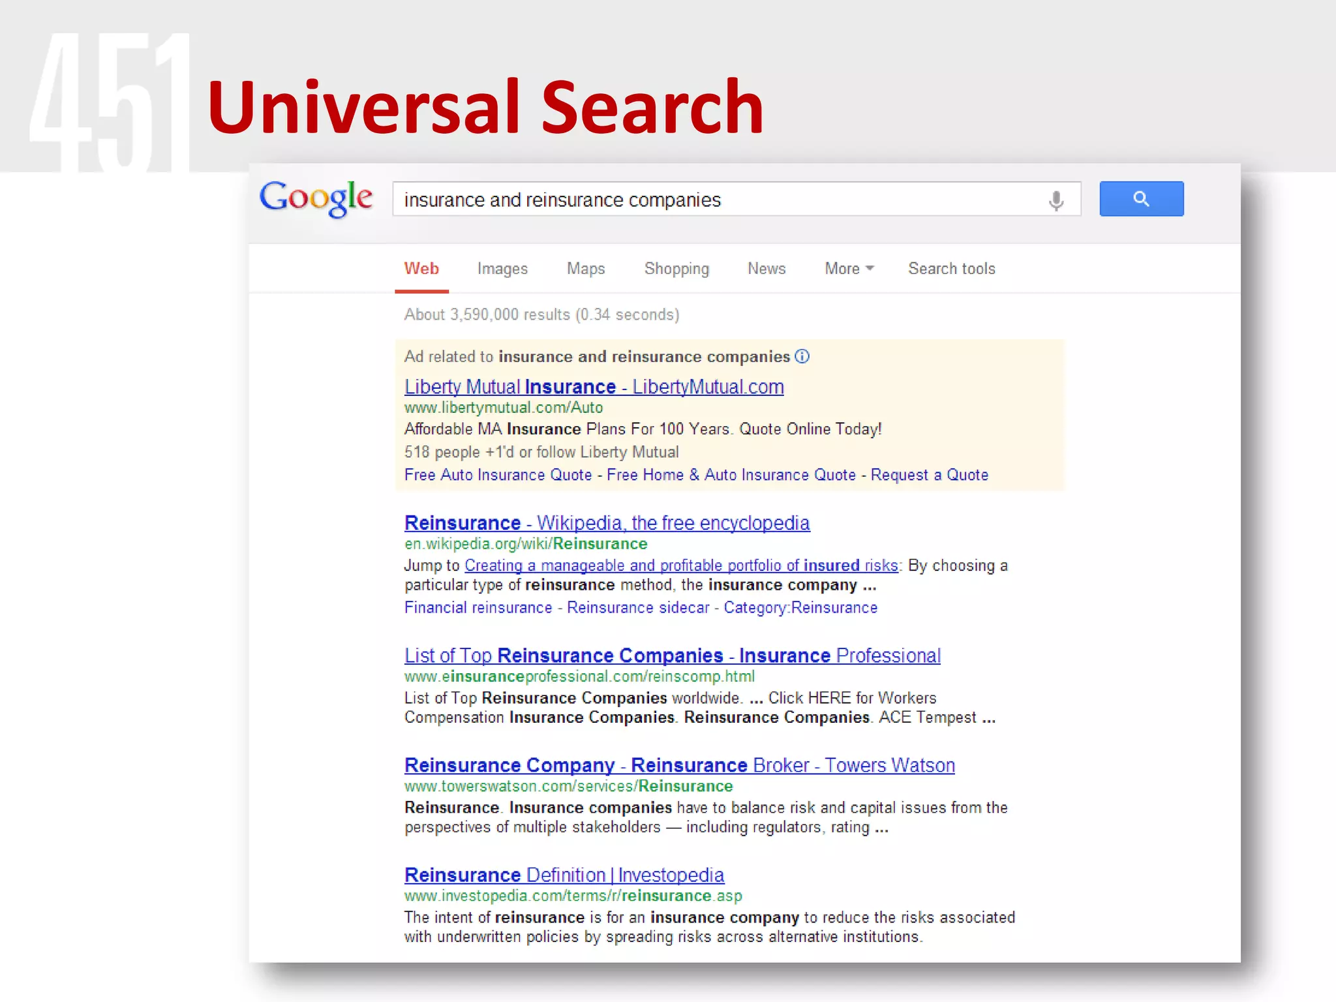Open List of Top Reinsurance Companies result
1336x1002 pixels.
(673, 656)
